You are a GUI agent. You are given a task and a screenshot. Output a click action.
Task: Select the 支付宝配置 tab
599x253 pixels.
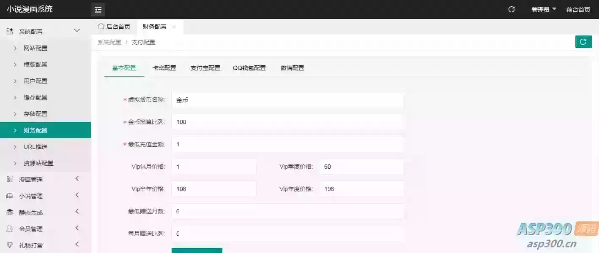205,67
